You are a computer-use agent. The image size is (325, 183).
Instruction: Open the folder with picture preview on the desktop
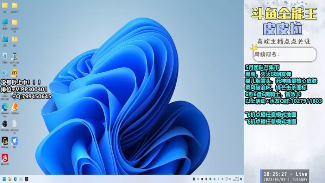[x=15, y=39]
